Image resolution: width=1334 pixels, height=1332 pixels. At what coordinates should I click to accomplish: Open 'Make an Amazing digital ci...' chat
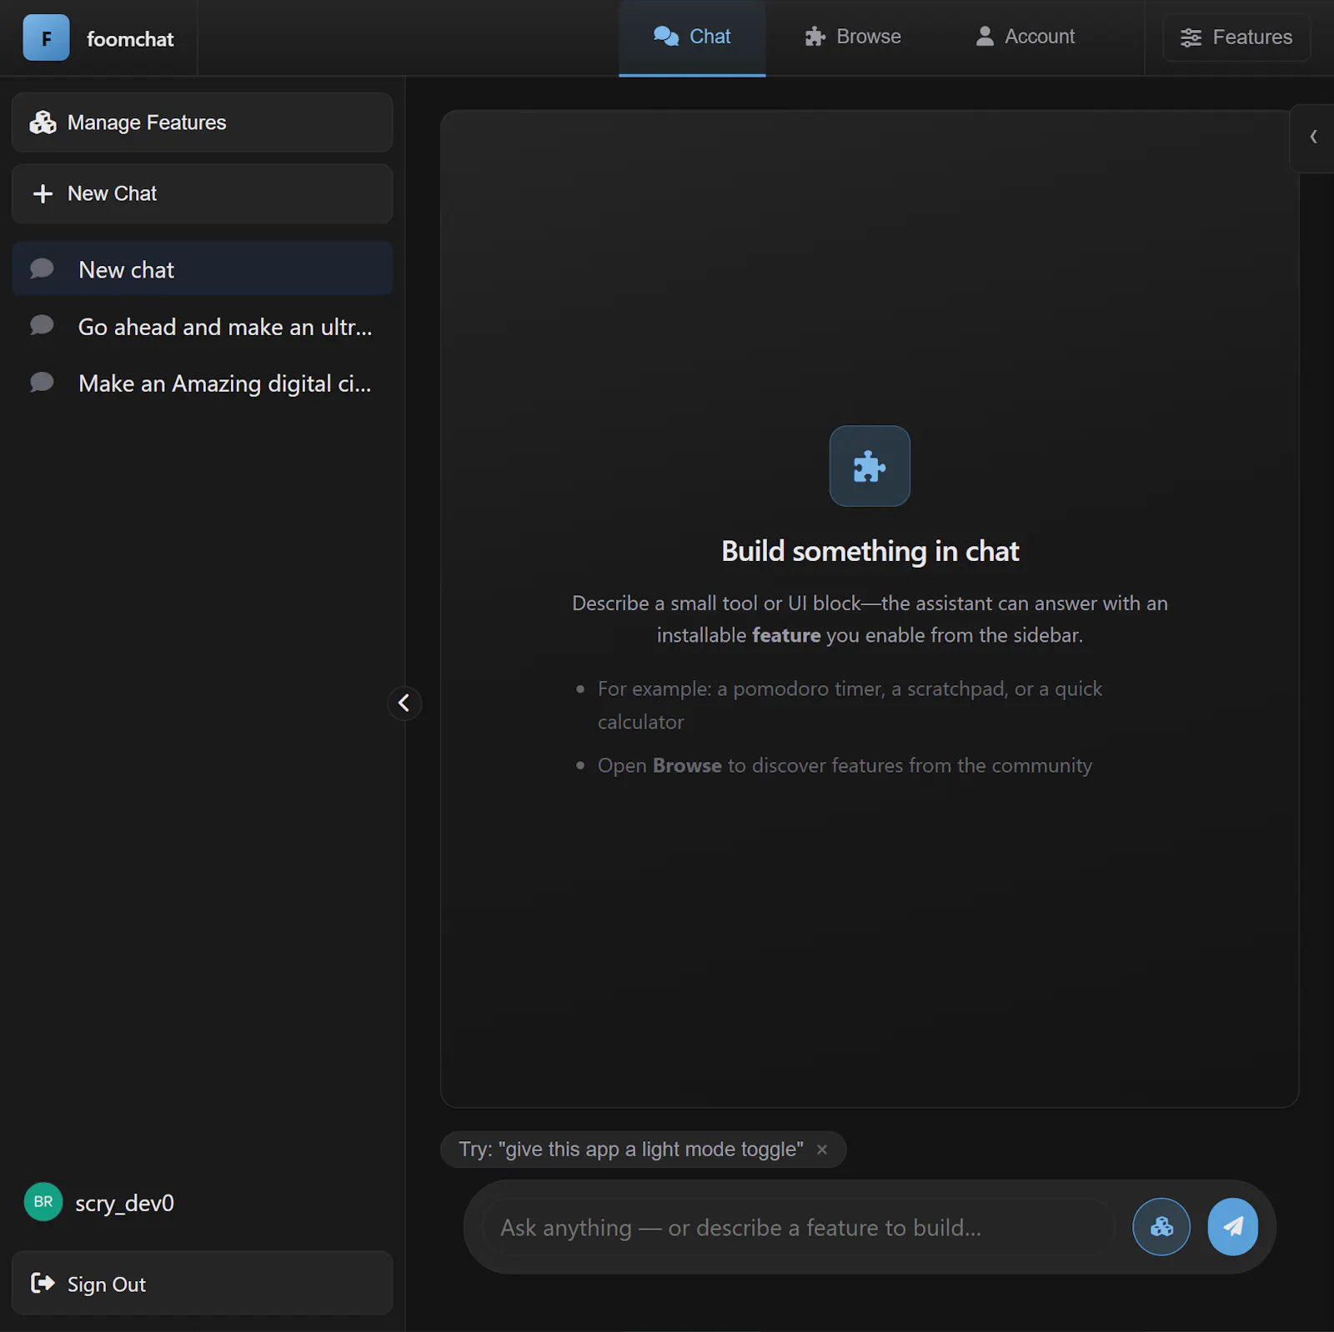(203, 383)
